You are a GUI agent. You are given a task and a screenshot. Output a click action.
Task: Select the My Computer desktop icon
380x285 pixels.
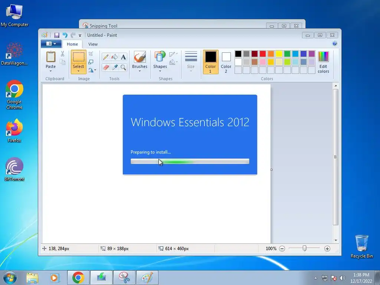click(14, 15)
